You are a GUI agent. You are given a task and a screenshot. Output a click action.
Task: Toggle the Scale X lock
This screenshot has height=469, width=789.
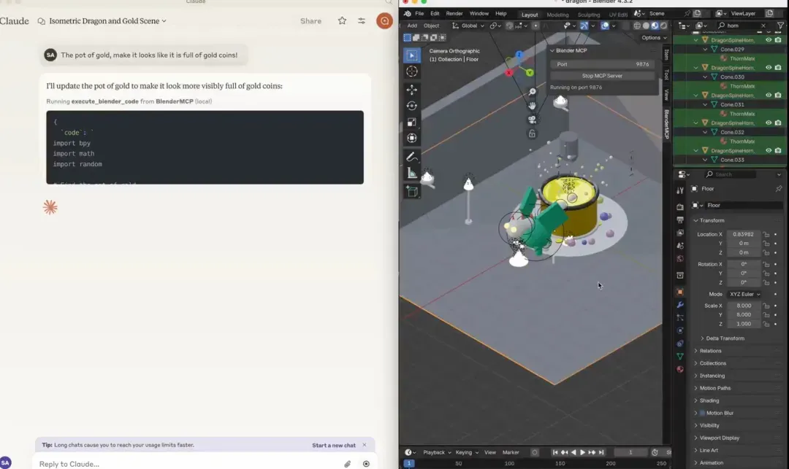point(766,306)
